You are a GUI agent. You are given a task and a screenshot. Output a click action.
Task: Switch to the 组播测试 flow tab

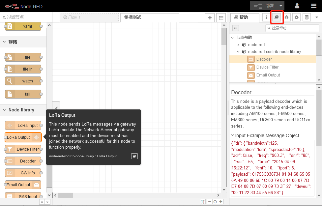[x=150, y=17]
